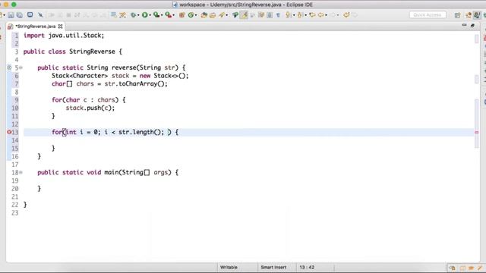Go to Last Edit Location icon
Viewport: 486px width, 273px height.
click(312, 15)
